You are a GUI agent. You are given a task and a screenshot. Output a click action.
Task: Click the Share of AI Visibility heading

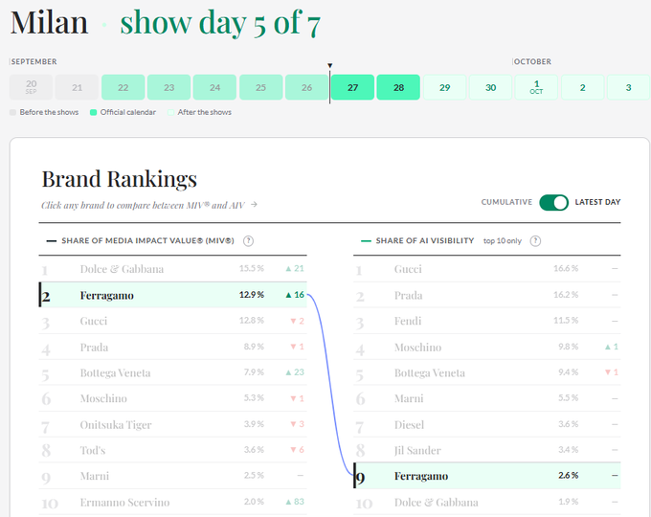click(425, 241)
